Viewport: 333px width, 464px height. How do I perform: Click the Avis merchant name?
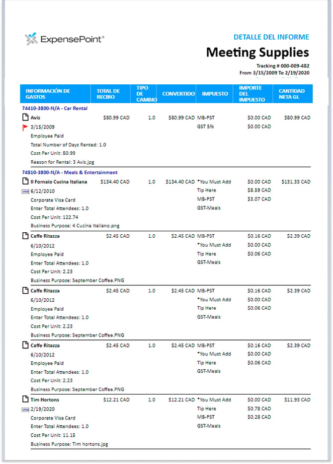pos(35,118)
